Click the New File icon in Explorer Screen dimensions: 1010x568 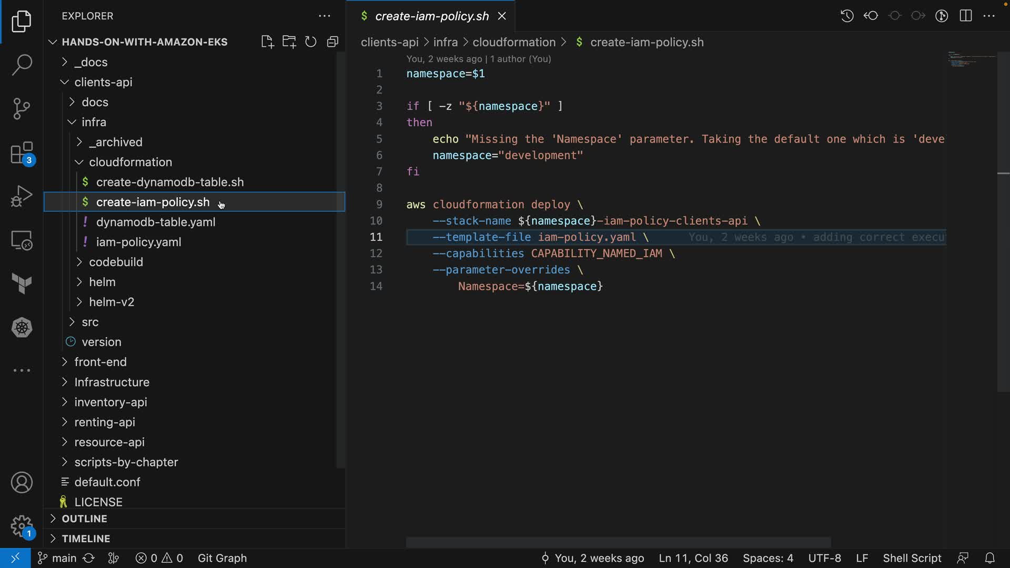pos(267,42)
